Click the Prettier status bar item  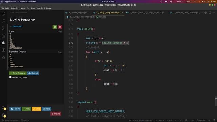coord(201,120)
